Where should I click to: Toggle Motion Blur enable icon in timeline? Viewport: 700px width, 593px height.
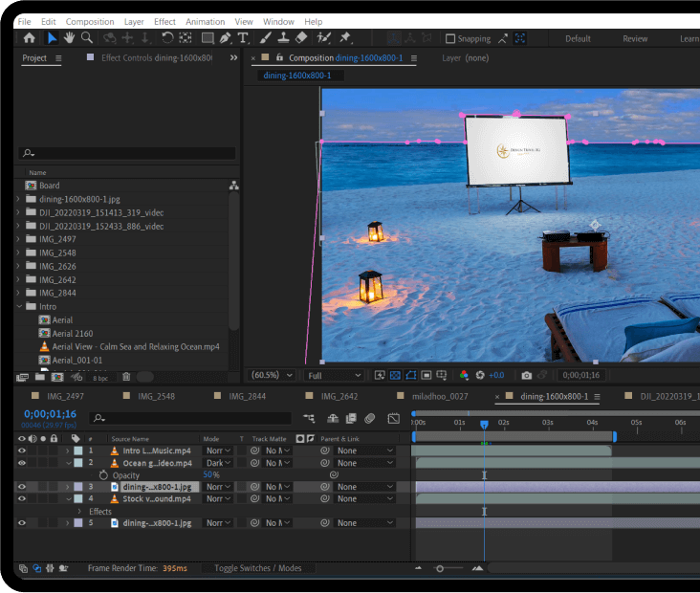pyautogui.click(x=370, y=418)
